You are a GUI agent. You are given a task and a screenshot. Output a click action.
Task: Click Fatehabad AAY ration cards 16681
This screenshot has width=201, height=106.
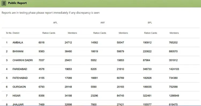click(x=94, y=78)
